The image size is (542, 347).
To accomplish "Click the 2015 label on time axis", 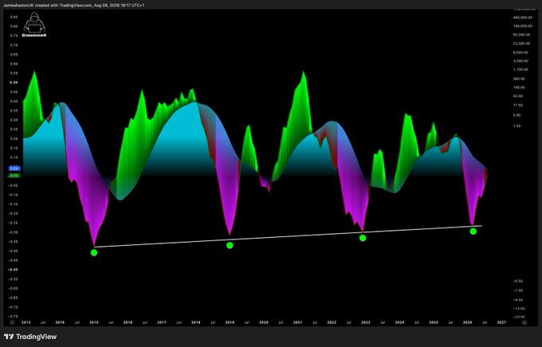I will click(94, 322).
